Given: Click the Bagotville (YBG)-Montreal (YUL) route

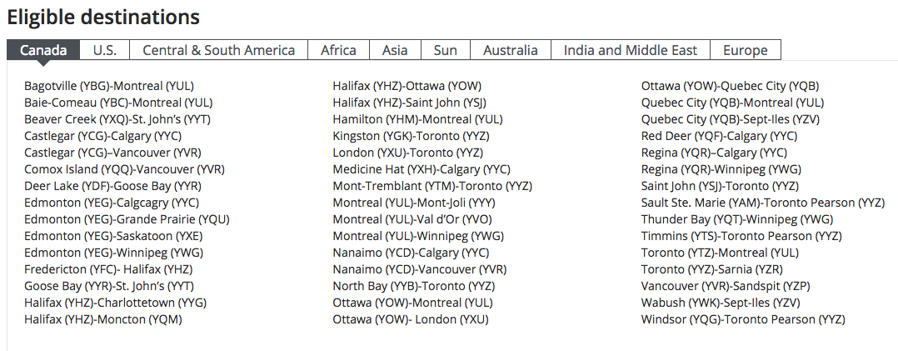Looking at the screenshot, I should 109,86.
